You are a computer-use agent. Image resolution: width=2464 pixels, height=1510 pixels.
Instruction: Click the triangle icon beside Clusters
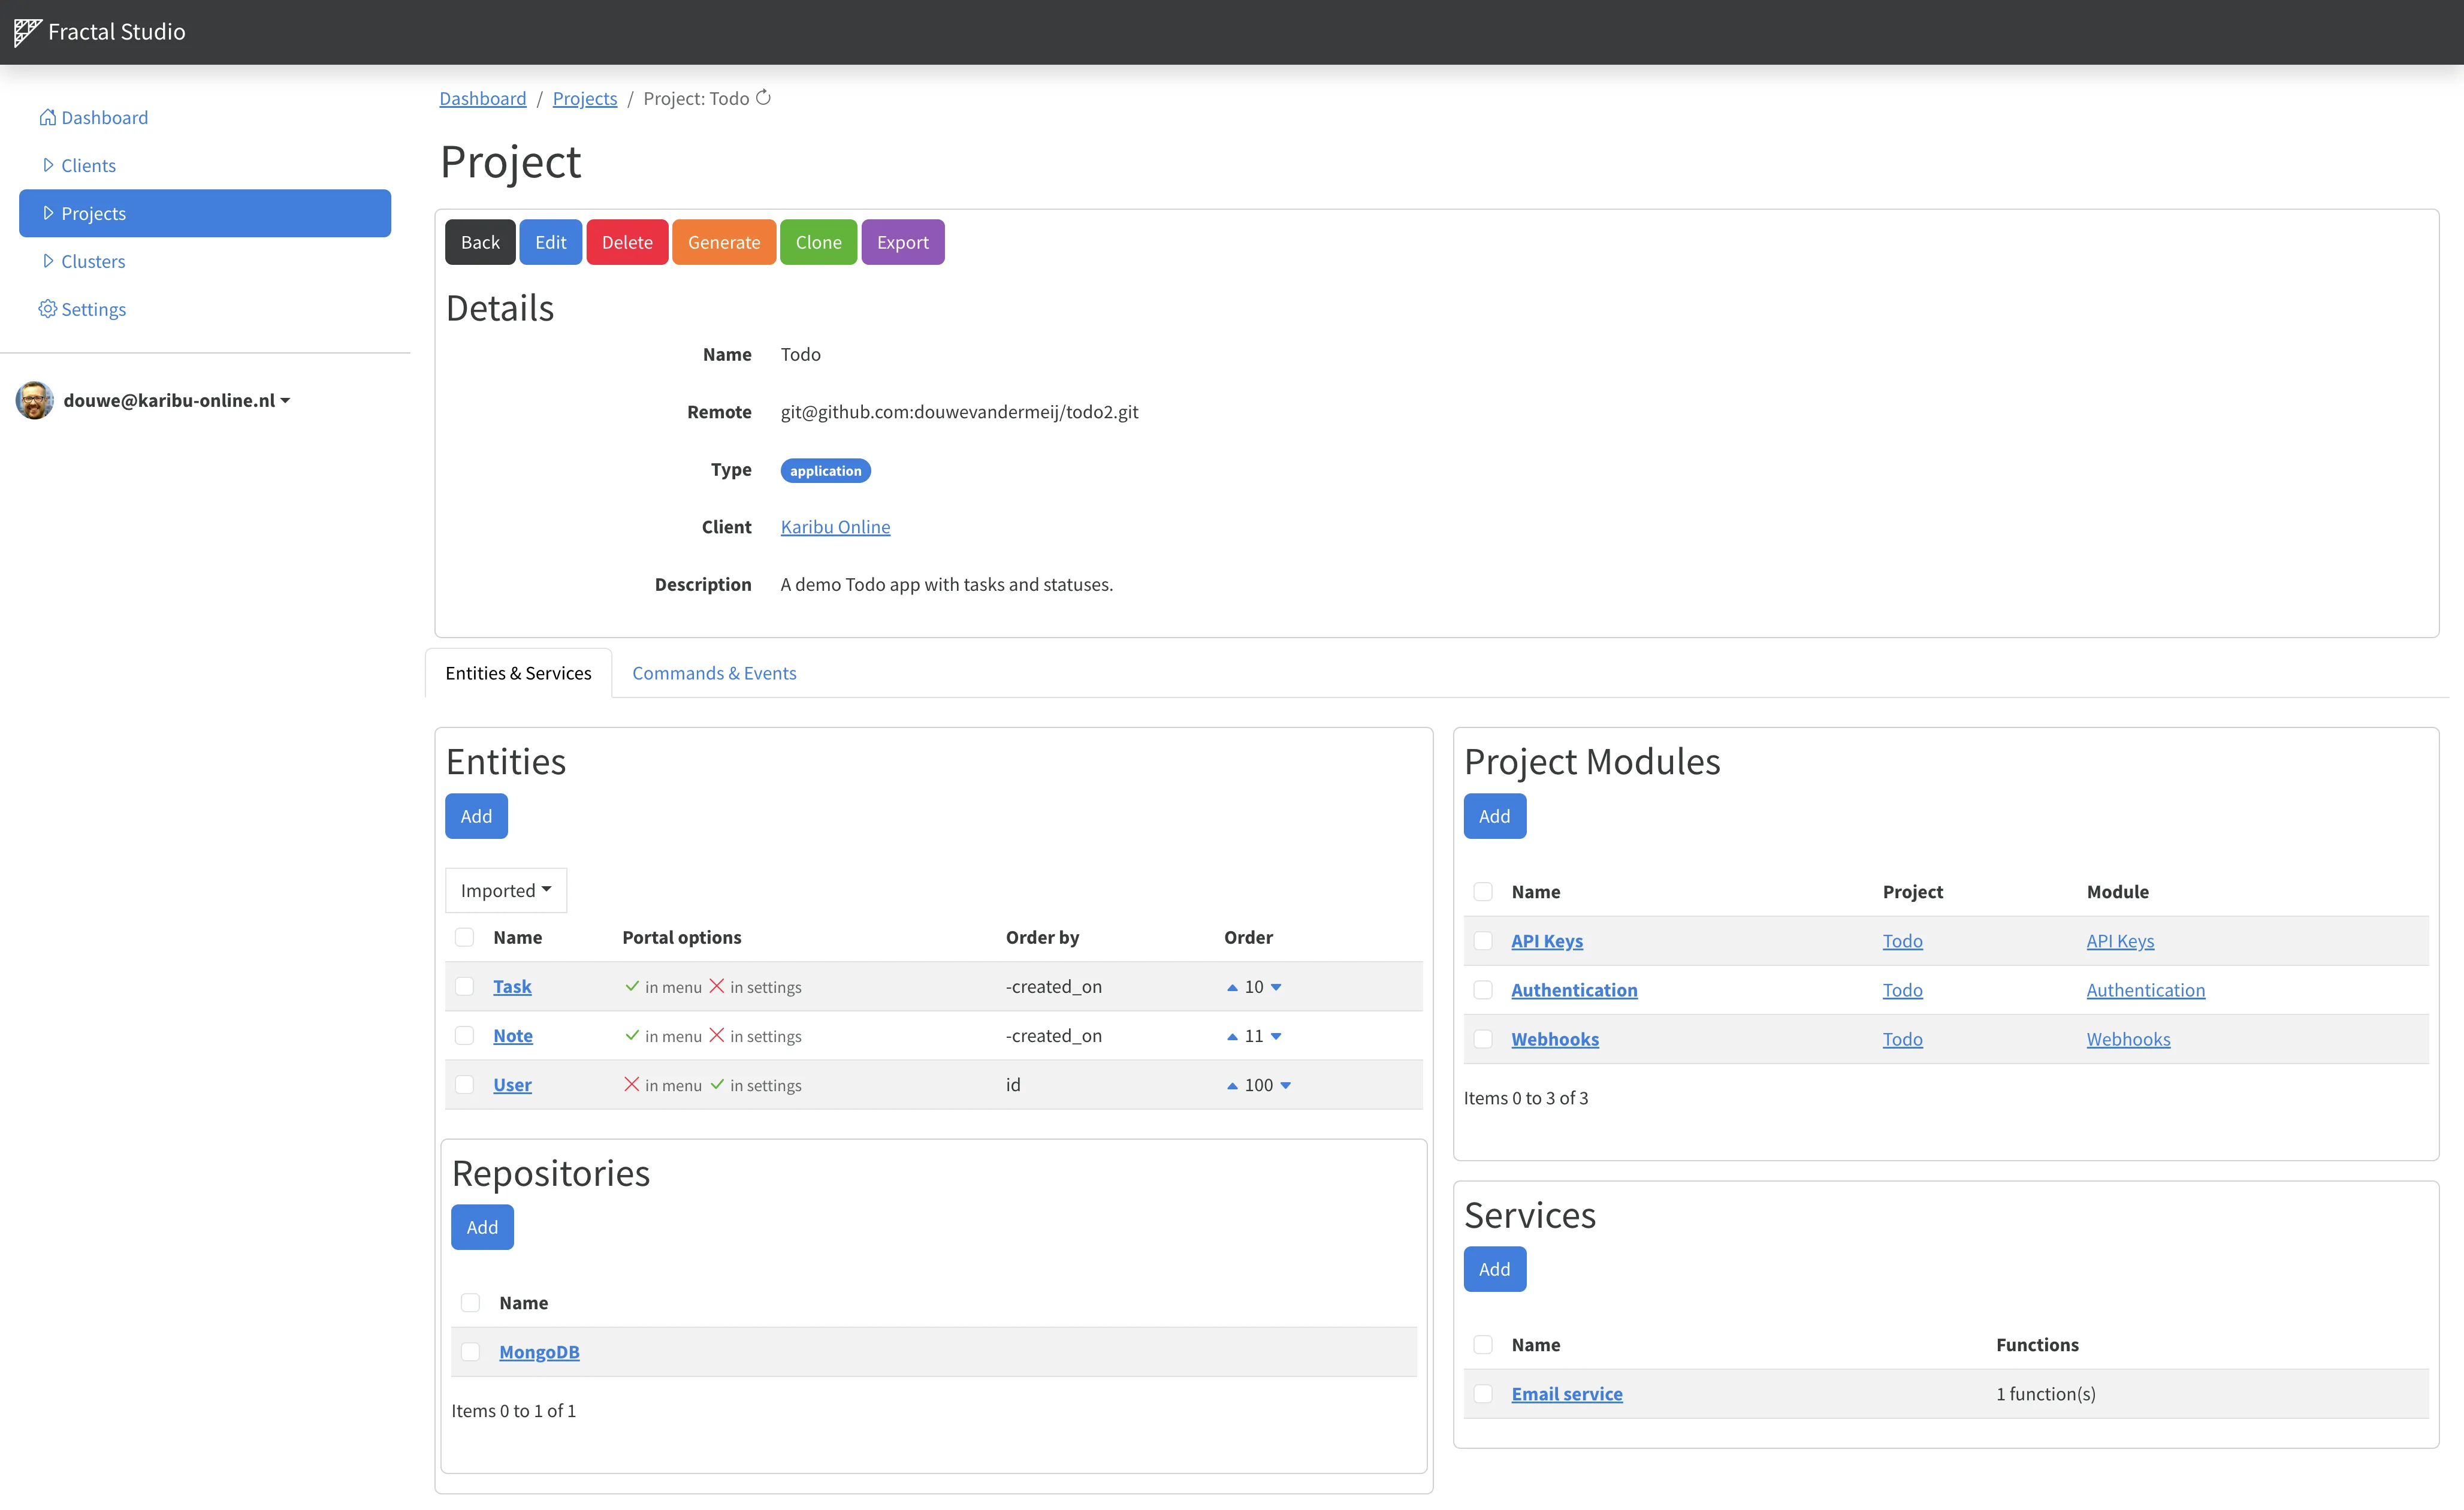click(47, 261)
